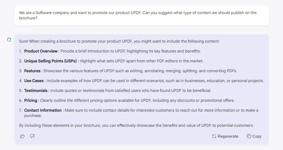Image resolution: width=283 pixels, height=150 pixels.
Task: Click the Copy clipboard icon
Action: click(249, 136)
